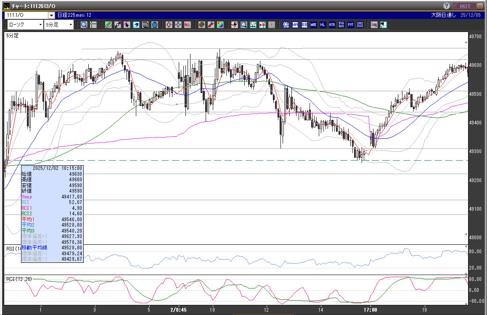Select the diagonal arrow trendline tool
487x315 pixels.
pyautogui.click(x=117, y=25)
